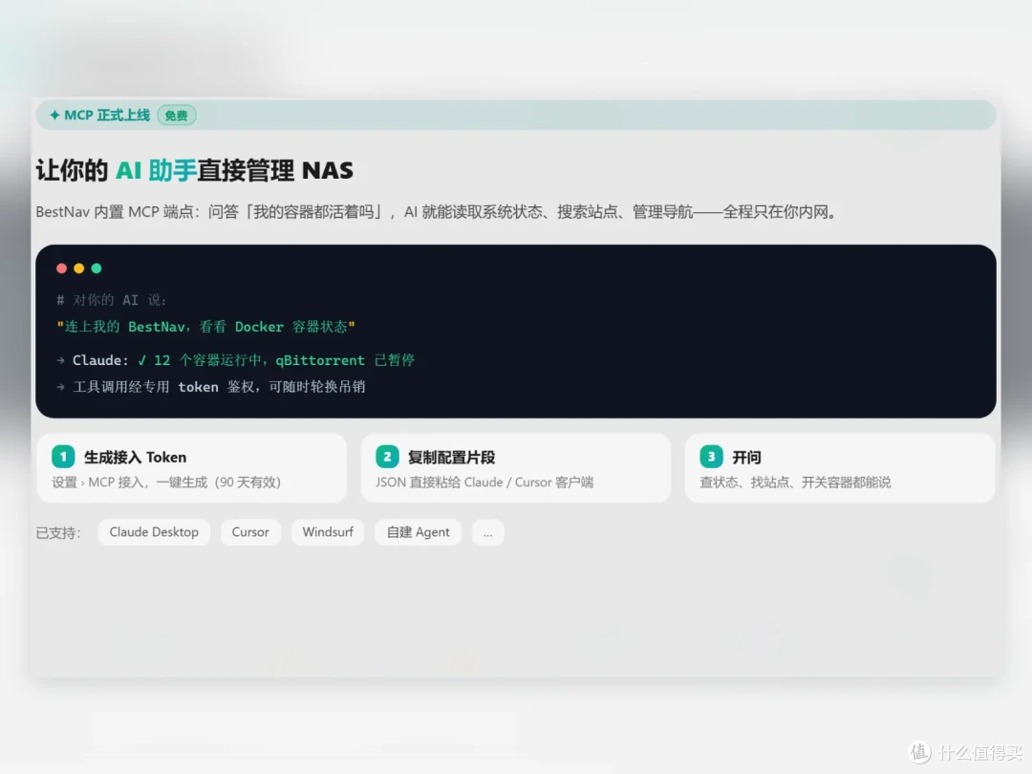Open the 复制配置片段 card

[x=516, y=468]
